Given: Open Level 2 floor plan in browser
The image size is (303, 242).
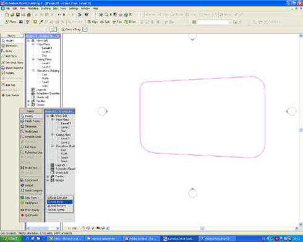Looking at the screenshot, I should pos(46,52).
